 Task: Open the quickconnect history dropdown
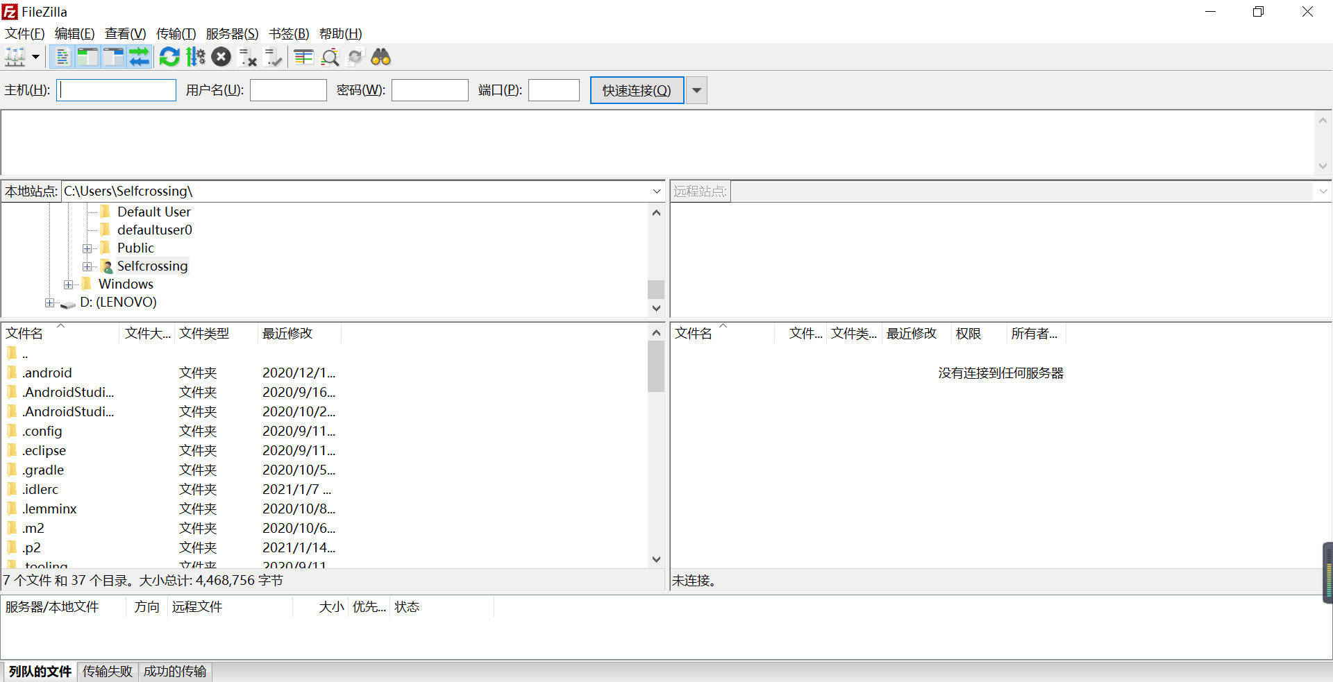click(696, 89)
